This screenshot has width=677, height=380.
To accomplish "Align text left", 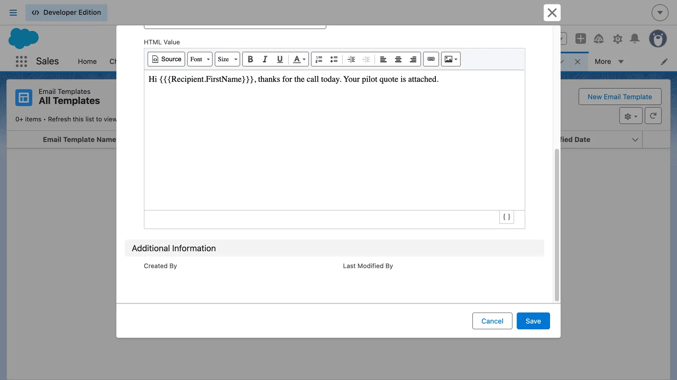I will (383, 59).
